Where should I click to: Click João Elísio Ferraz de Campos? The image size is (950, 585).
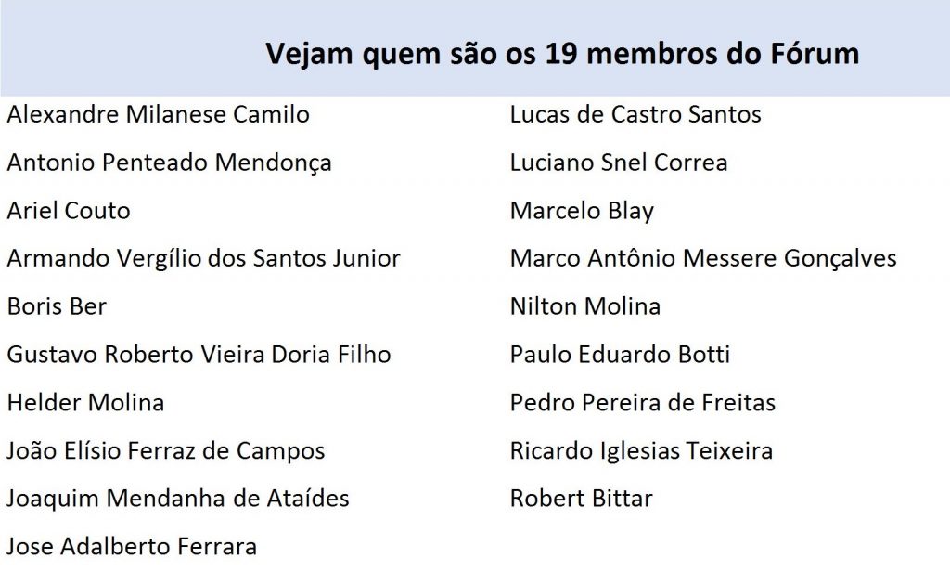(x=166, y=451)
